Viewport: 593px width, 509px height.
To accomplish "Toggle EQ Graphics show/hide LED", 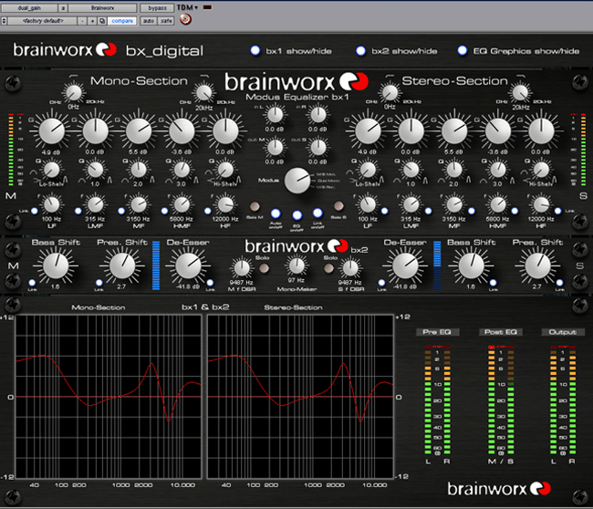I will 463,50.
